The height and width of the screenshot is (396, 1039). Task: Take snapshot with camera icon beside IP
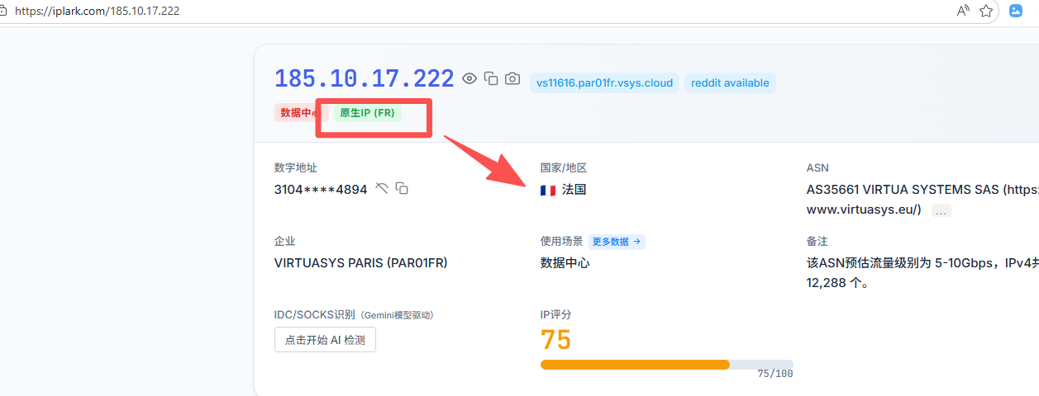pos(512,78)
